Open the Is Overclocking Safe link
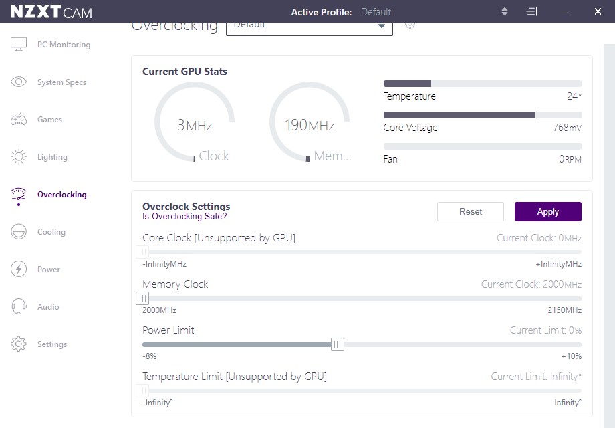This screenshot has height=428, width=615. click(x=184, y=217)
